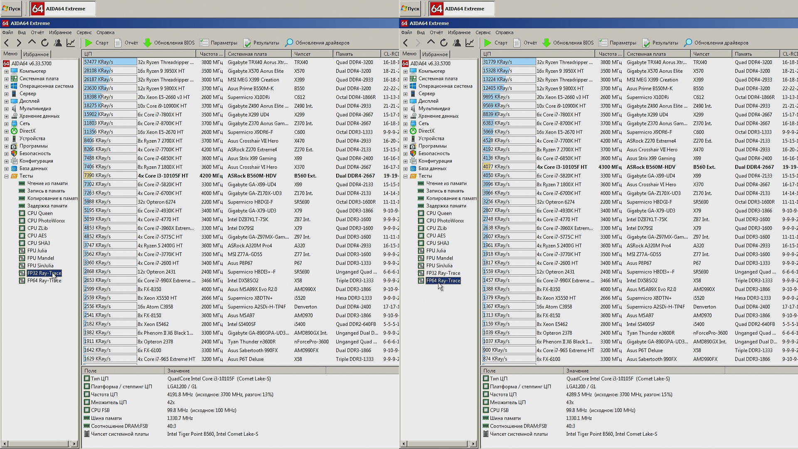Select FPU Julia test in right tree
798x449 pixels.
pyautogui.click(x=436, y=251)
